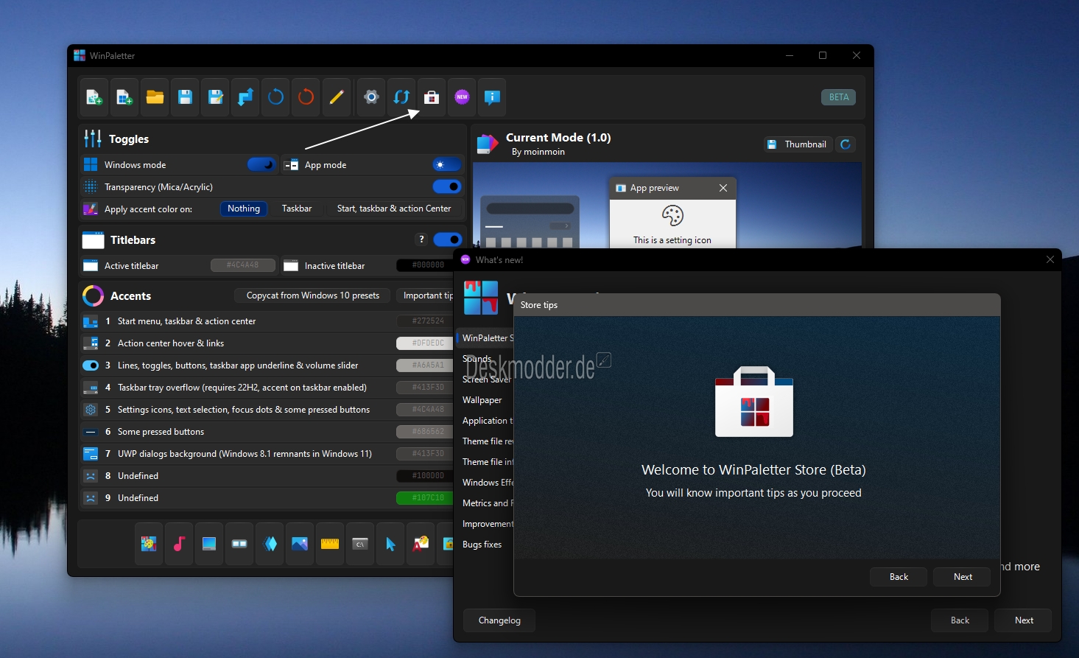Image resolution: width=1079 pixels, height=658 pixels.
Task: Open Cursors editor with blue arrow icon
Action: (390, 544)
